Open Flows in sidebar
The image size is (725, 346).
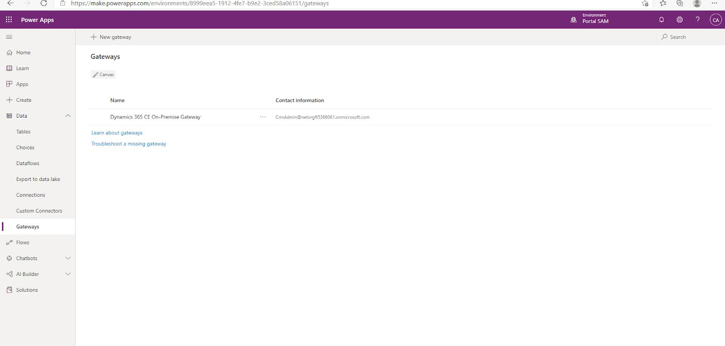pyautogui.click(x=23, y=242)
